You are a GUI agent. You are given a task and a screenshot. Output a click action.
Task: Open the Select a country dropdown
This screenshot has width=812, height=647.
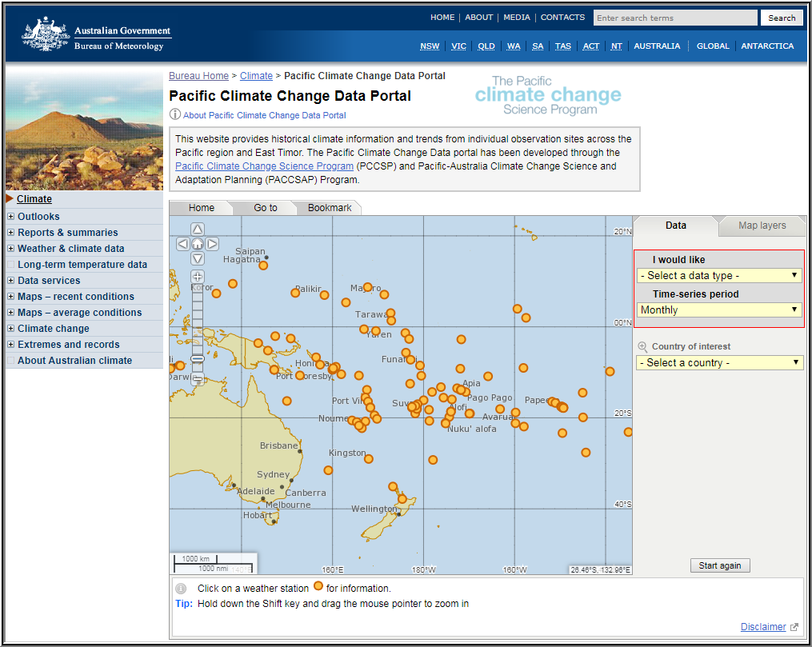pos(718,361)
